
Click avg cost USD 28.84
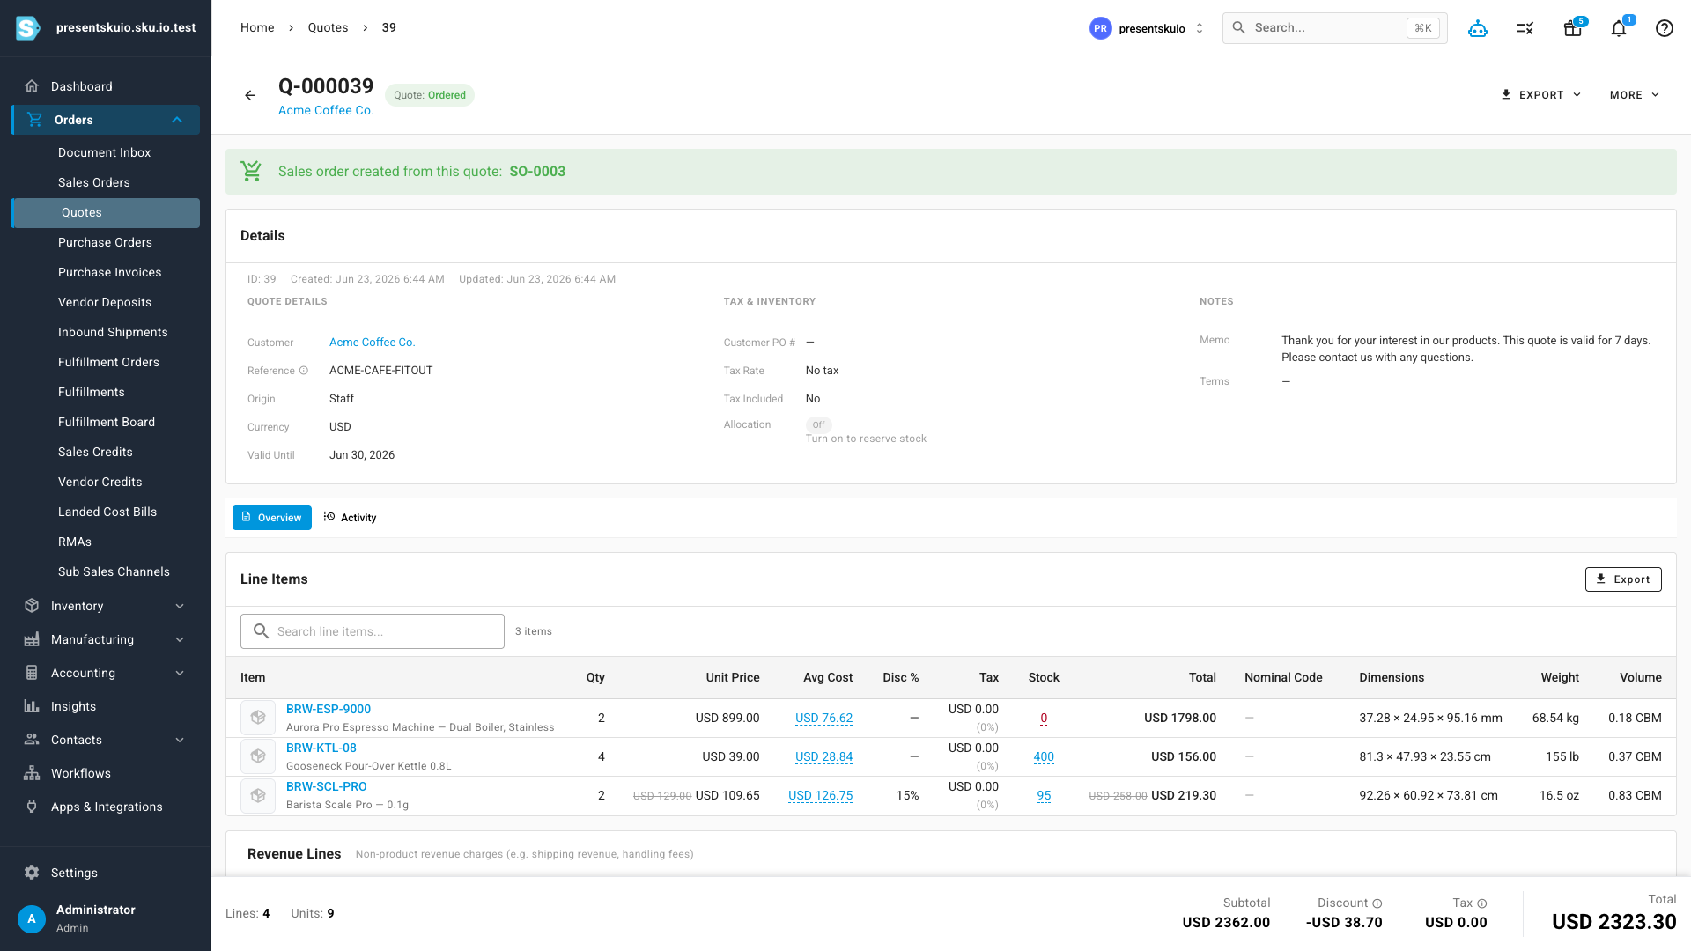point(823,756)
